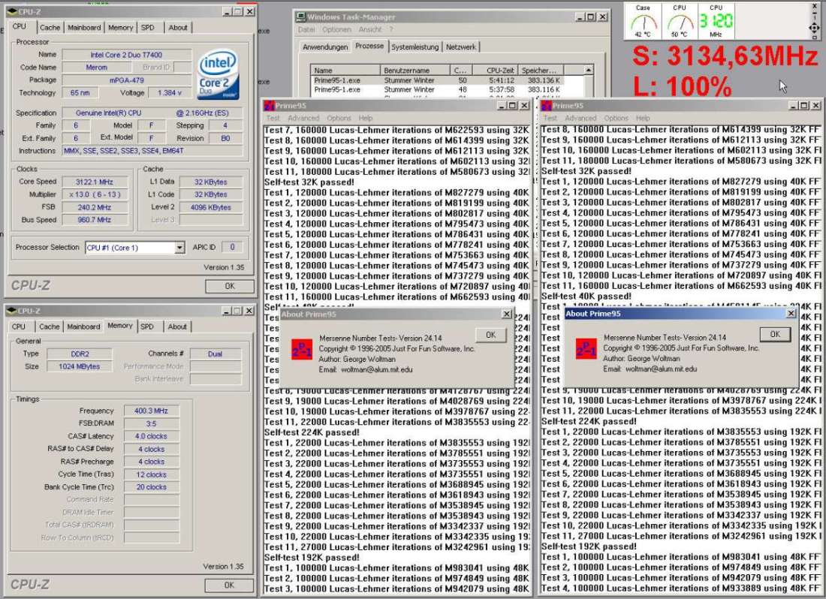Open SPD tab in lower CPU-Z window
The height and width of the screenshot is (599, 826).
tap(147, 327)
